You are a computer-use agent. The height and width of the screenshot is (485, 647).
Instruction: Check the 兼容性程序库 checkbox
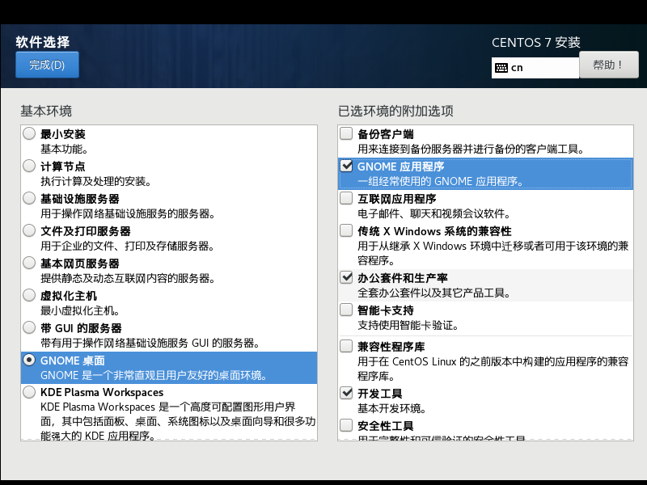[x=346, y=346]
